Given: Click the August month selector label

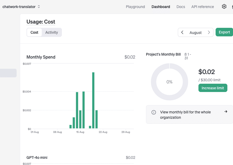Looking at the screenshot, I should (196, 32).
